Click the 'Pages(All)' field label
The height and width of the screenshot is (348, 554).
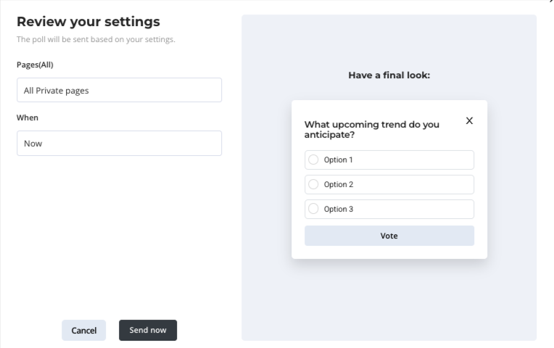pyautogui.click(x=36, y=65)
